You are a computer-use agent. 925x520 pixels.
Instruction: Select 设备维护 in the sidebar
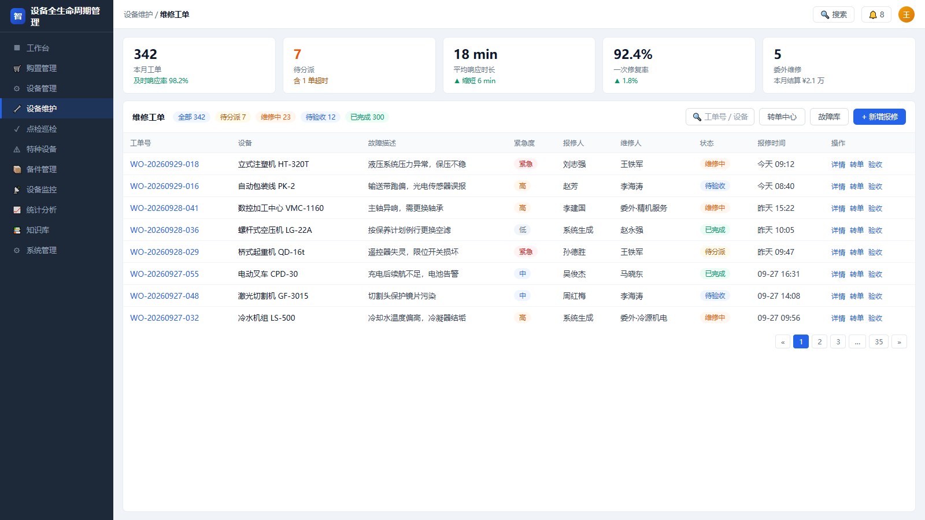click(57, 109)
